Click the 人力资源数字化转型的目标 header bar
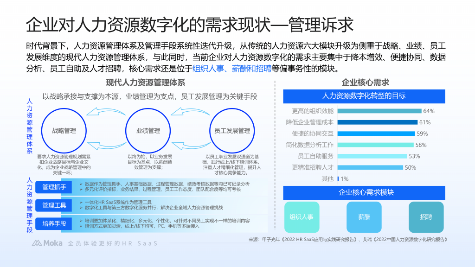This screenshot has width=475, height=267. (364, 96)
